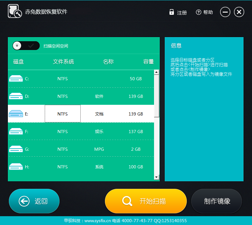Screen dimensions: 252x225
Task: Click the 2 GB capacity cell
Action: tap(136, 149)
